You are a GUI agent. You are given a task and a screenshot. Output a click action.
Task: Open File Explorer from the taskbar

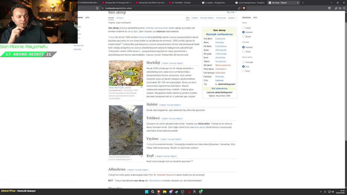[165, 192]
